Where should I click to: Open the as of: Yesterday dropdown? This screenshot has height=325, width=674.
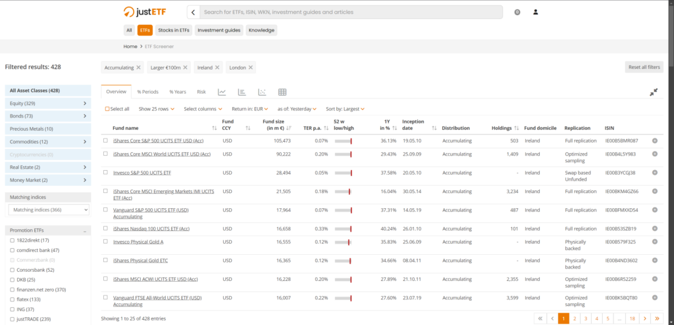[297, 109]
